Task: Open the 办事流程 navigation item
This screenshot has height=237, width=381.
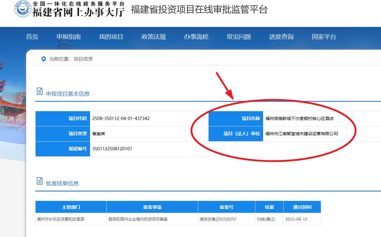Action: (196, 37)
